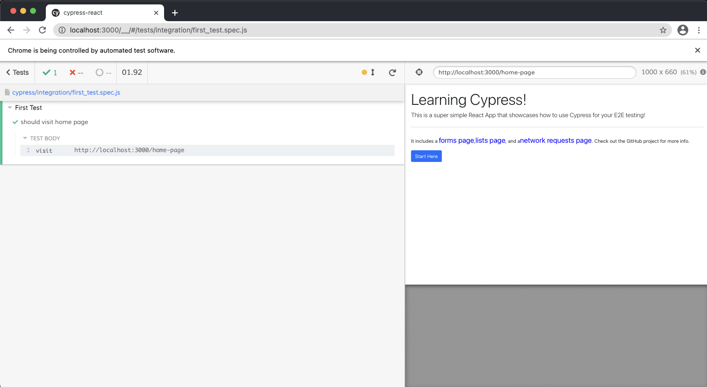Dismiss the automated test software banner
This screenshot has height=387, width=707.
coord(697,50)
